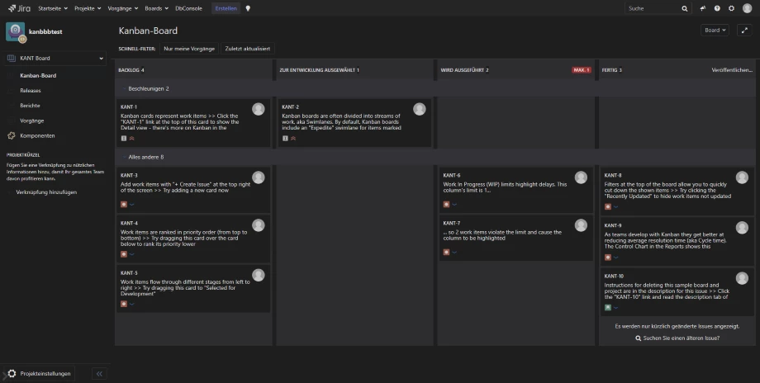
Task: Click the MAX. 1 limit badge
Action: [x=581, y=70]
